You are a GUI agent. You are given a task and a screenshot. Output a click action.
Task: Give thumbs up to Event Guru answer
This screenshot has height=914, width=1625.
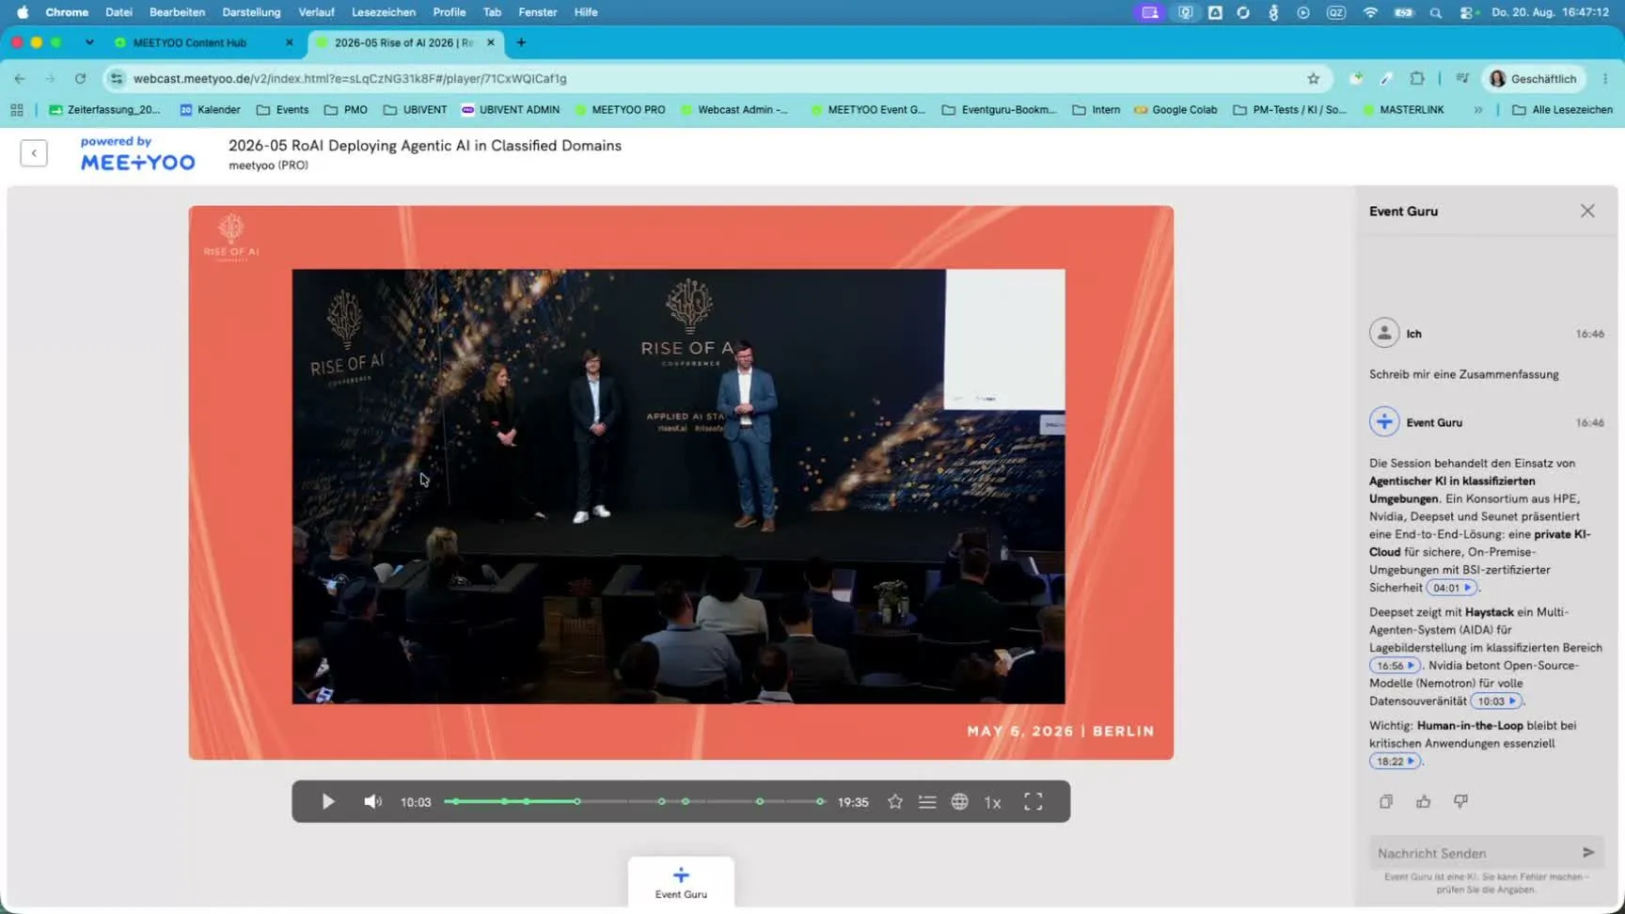(1424, 802)
